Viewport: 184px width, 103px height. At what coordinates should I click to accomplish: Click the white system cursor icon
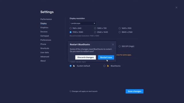tap(74, 66)
